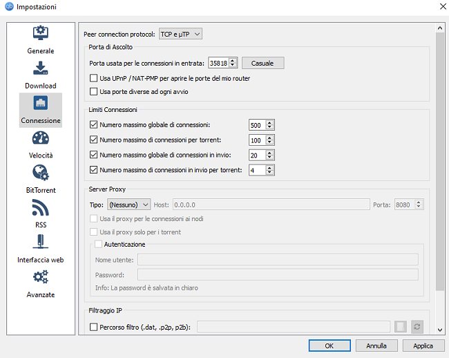Image resolution: width=449 pixels, height=358 pixels.
Task: Click the Nome utente field
Action: [278, 259]
